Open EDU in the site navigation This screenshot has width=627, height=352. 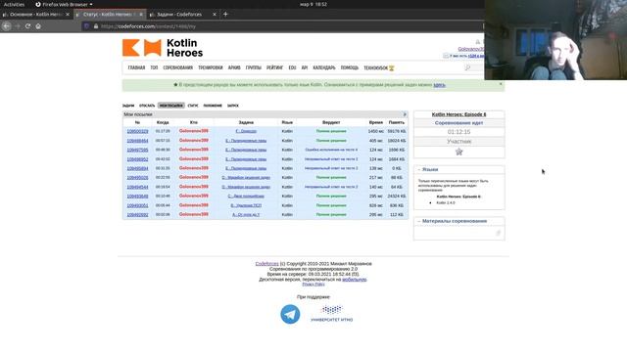tap(292, 67)
